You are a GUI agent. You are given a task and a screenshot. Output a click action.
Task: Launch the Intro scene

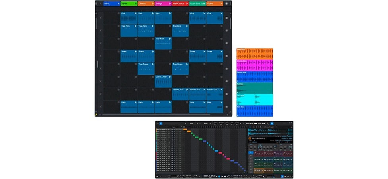point(118,4)
